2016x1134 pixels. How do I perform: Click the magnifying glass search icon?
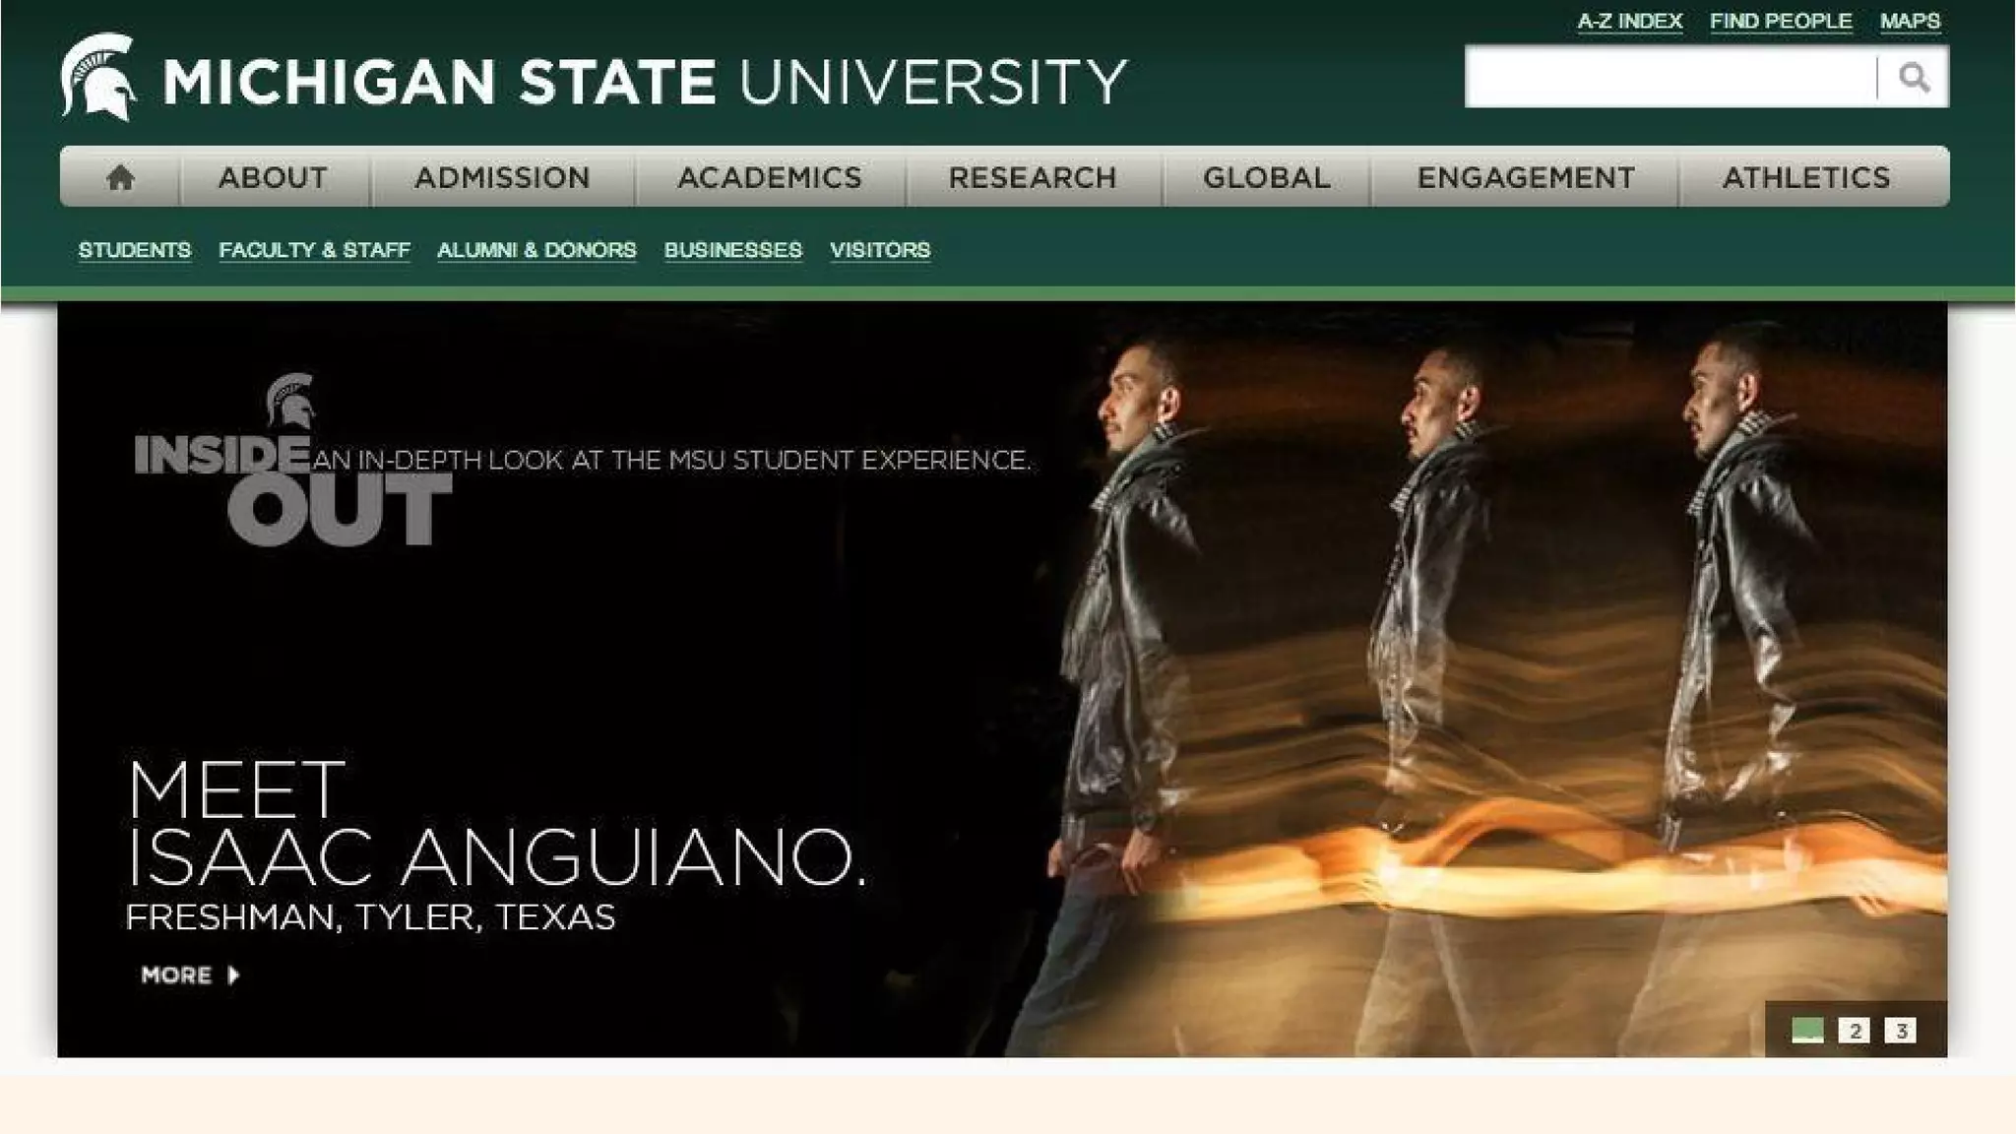[1914, 77]
